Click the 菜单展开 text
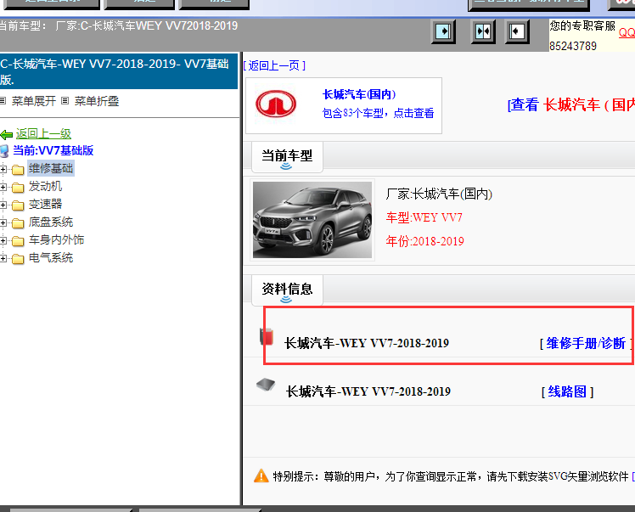This screenshot has width=635, height=512. tap(34, 101)
